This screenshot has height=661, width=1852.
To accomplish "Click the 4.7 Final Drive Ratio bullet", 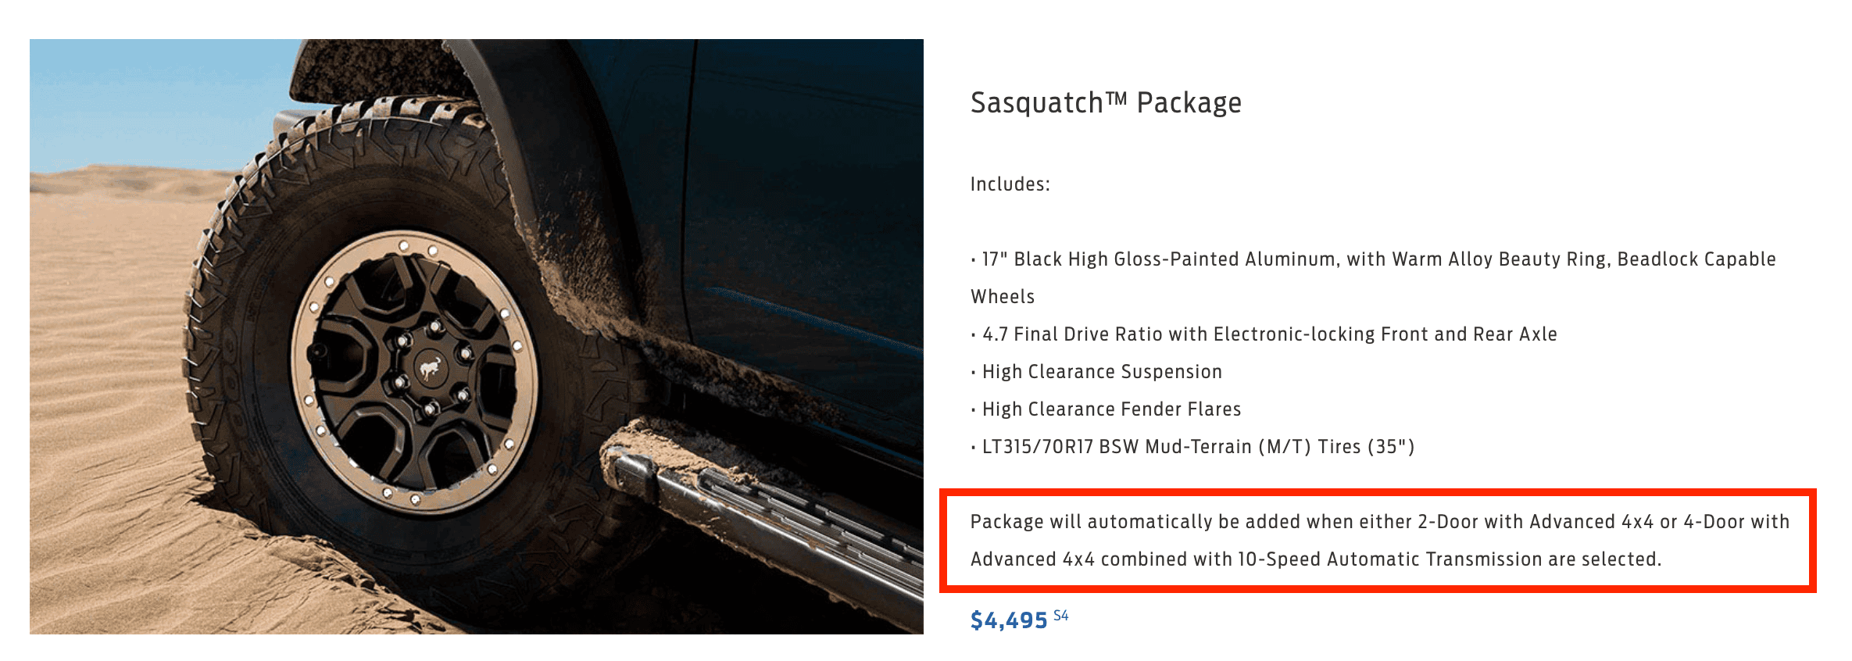I will tap(1264, 334).
